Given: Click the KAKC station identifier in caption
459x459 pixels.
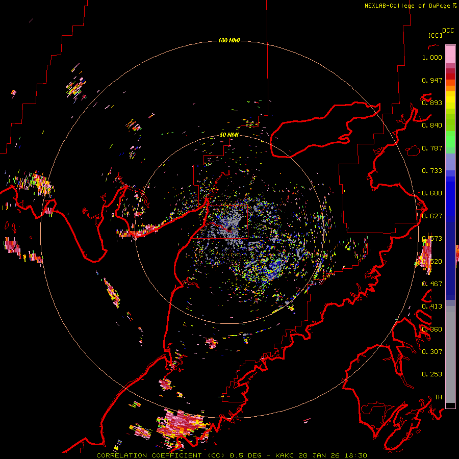Looking at the screenshot, I should tap(285, 455).
